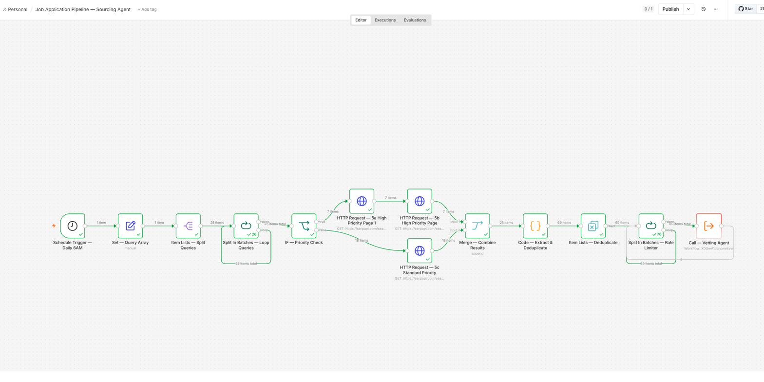Go to the Personal project breadcrumb
The width and height of the screenshot is (764, 382).
click(x=15, y=9)
